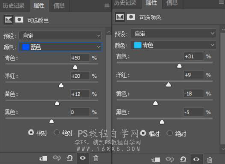Switch to 信息 tab in left panel
Image resolution: width=225 pixels, height=164 pixels.
tap(59, 6)
